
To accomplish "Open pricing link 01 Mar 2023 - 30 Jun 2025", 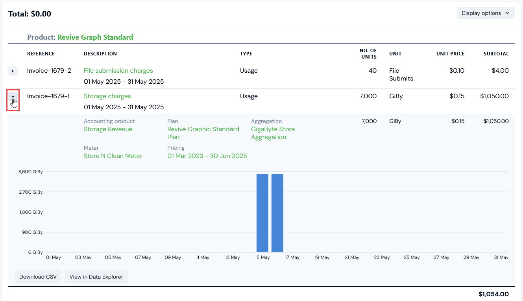I will point(207,156).
